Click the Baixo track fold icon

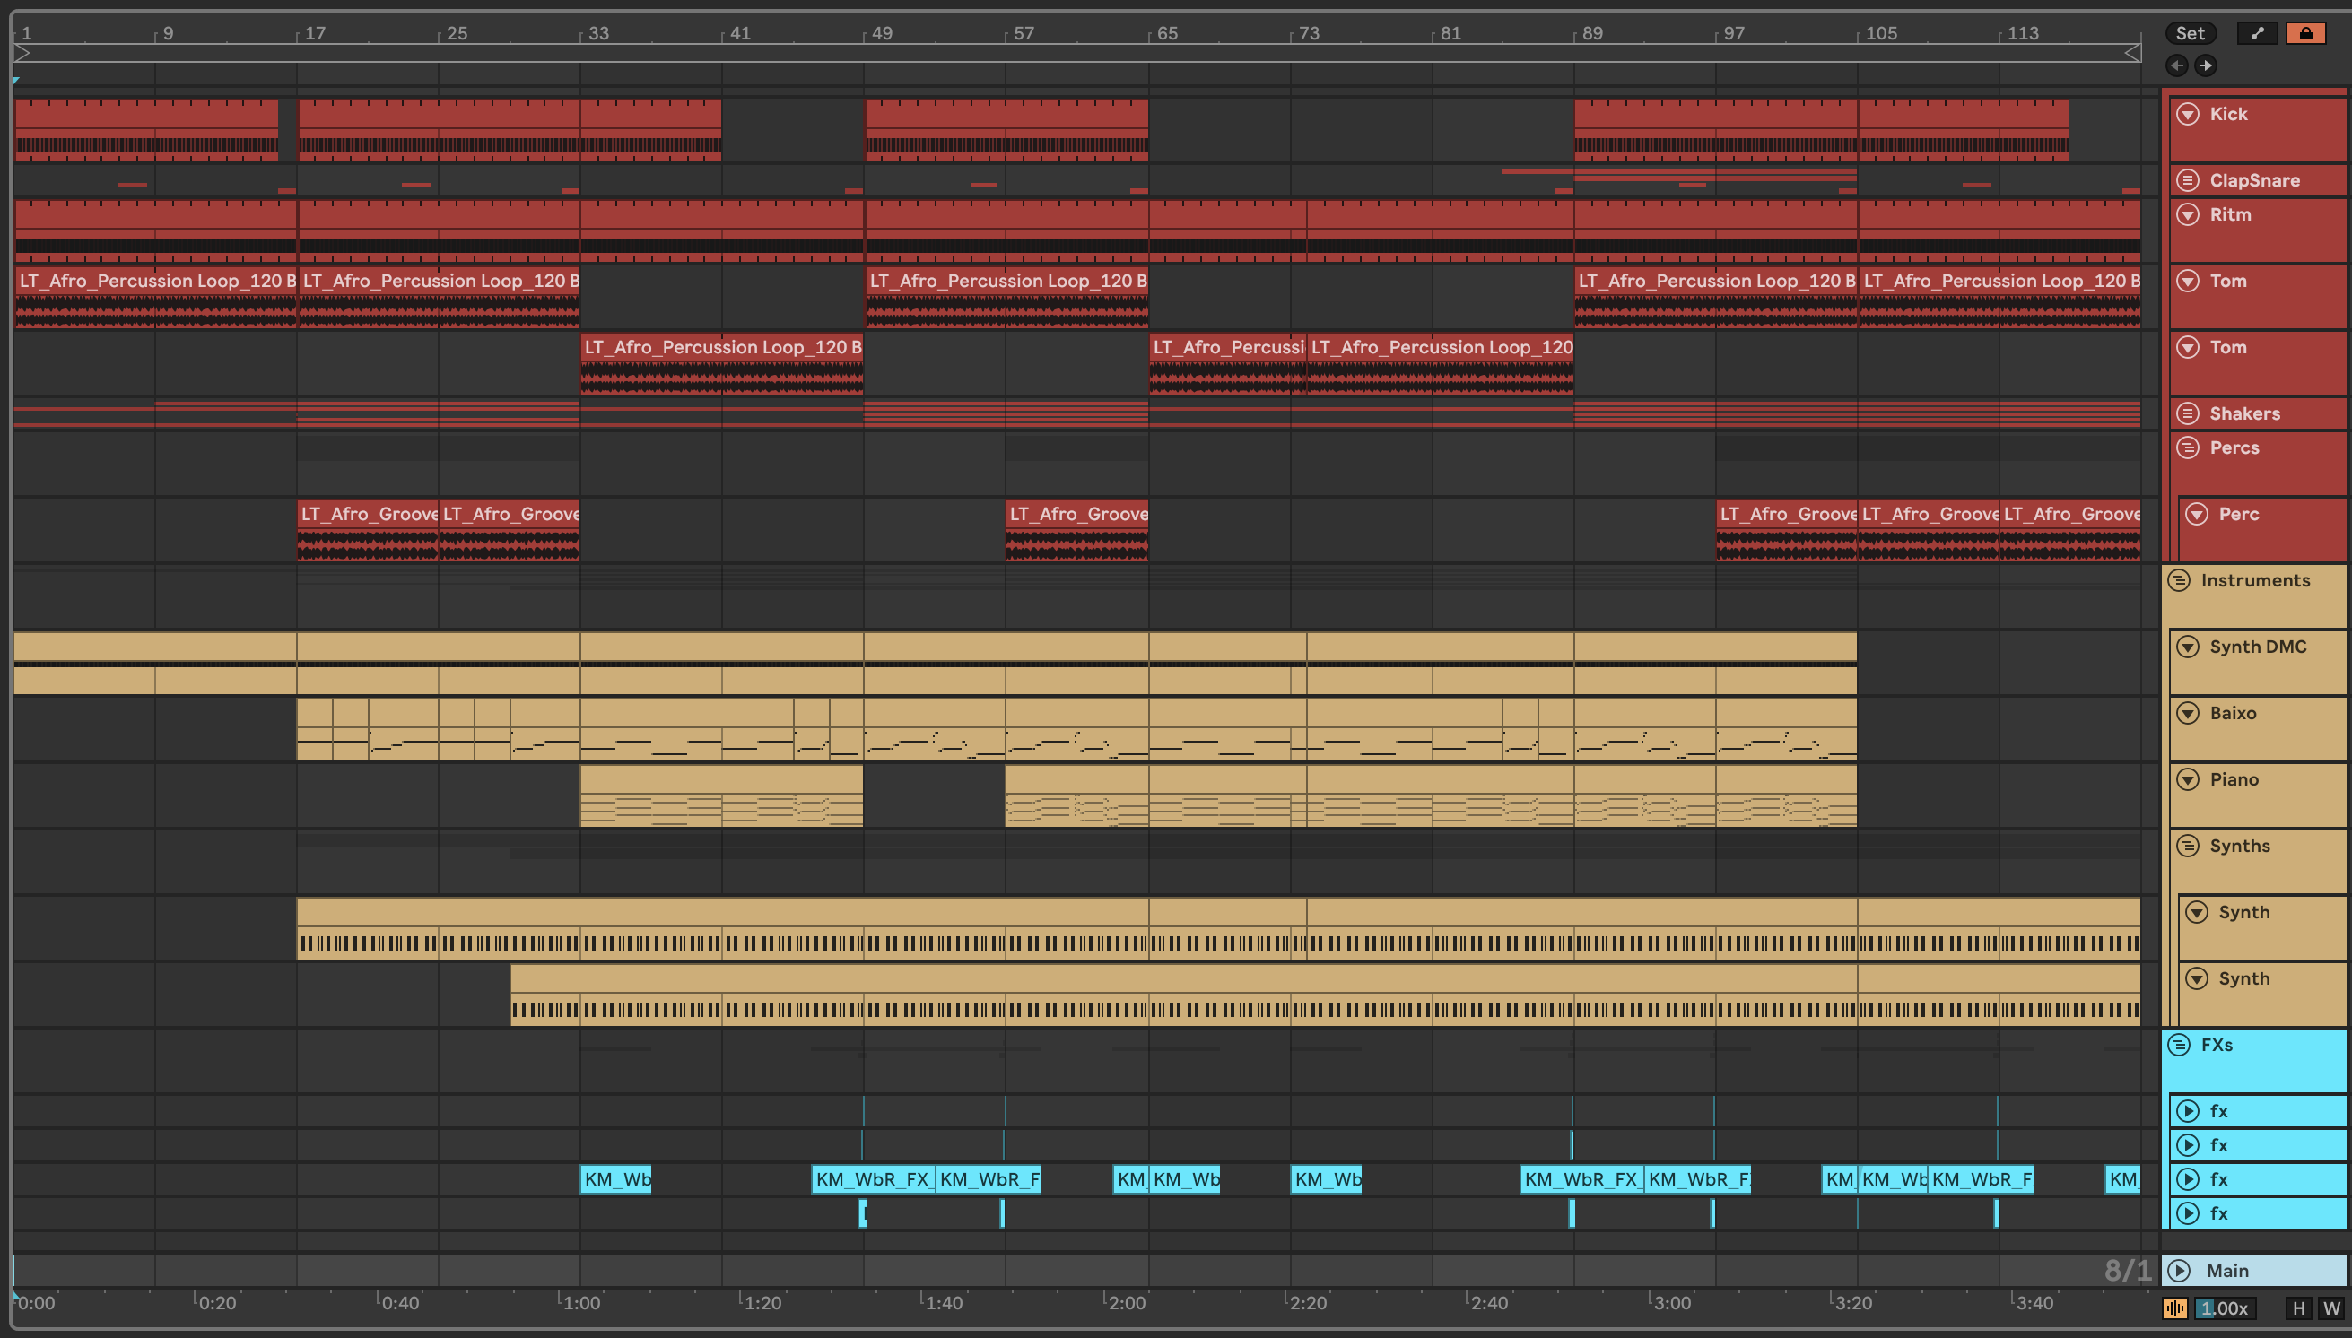click(x=2189, y=713)
